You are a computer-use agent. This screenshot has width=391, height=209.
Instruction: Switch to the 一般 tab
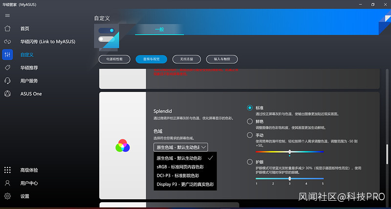point(159,29)
